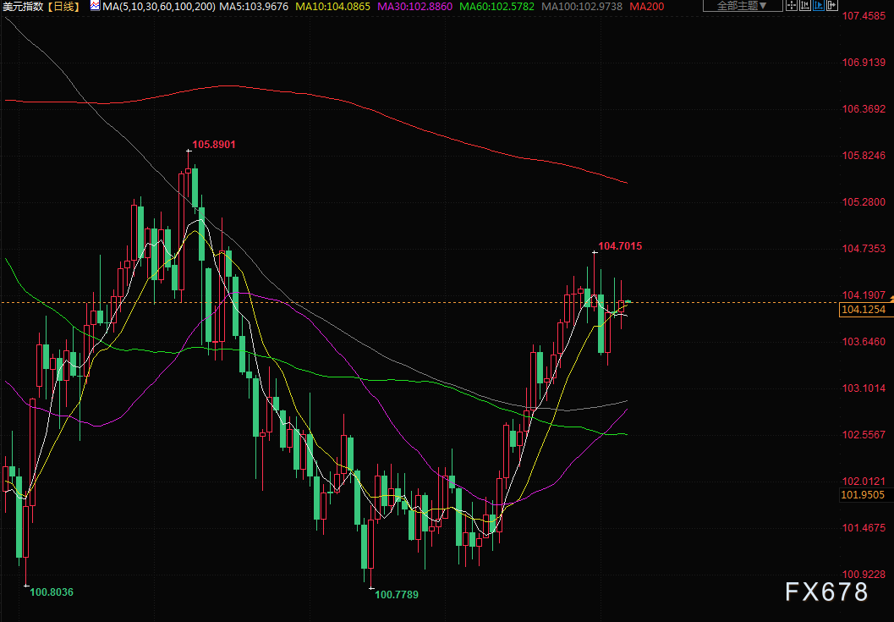Click the 106.3692 axis value

tap(864, 109)
